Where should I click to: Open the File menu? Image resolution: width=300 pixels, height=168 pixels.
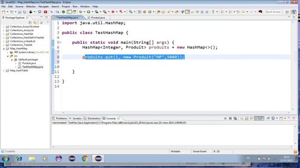click(x=3, y=7)
